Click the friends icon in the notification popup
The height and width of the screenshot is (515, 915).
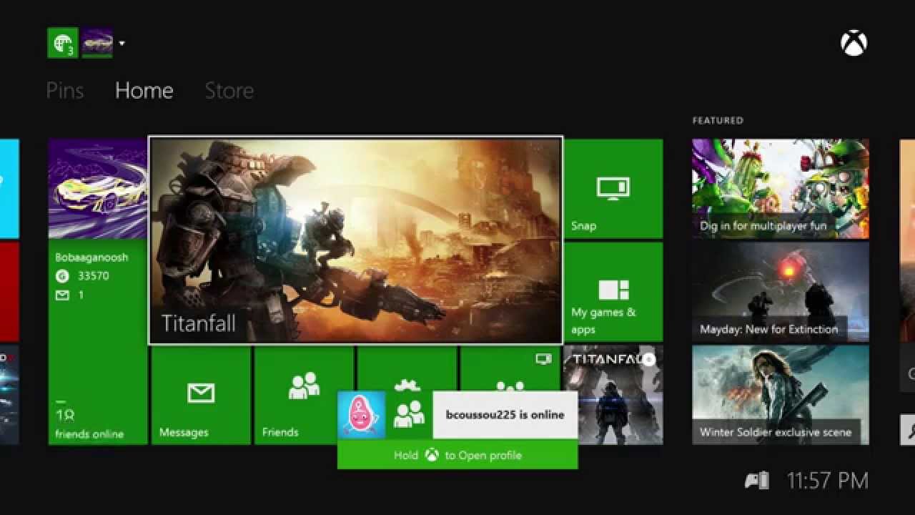click(409, 415)
